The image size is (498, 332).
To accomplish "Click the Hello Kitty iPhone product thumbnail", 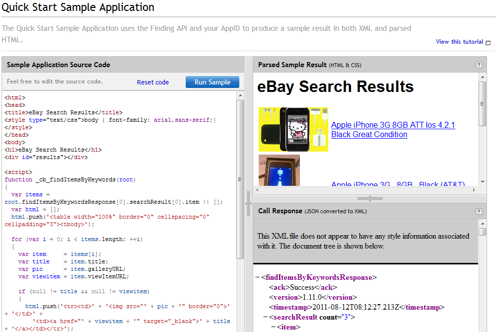I will pyautogui.click(x=286, y=129).
